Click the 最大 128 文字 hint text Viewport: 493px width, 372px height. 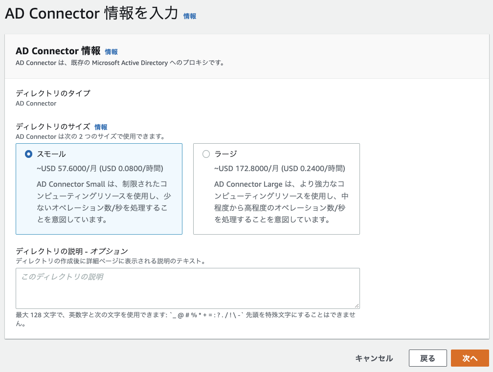coord(185,319)
